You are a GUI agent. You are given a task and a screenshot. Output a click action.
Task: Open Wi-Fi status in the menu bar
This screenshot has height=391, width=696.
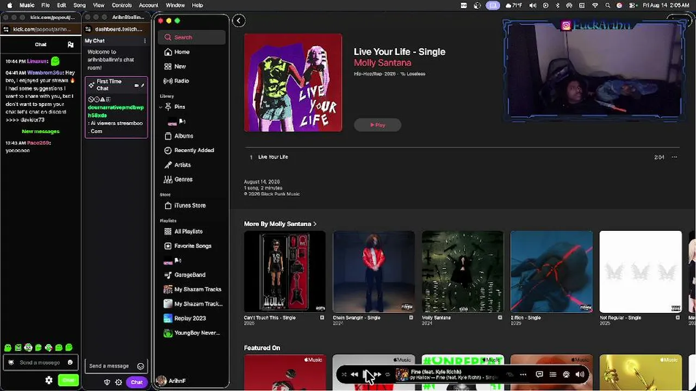pyautogui.click(x=595, y=5)
